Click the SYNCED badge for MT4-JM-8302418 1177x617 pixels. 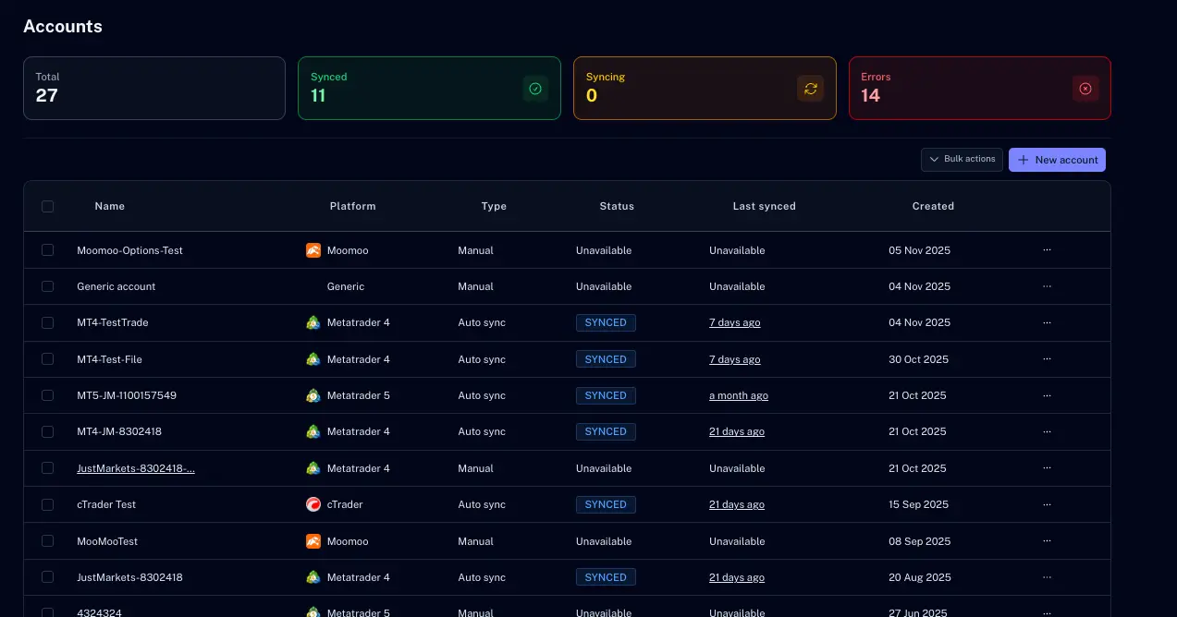[x=606, y=431]
